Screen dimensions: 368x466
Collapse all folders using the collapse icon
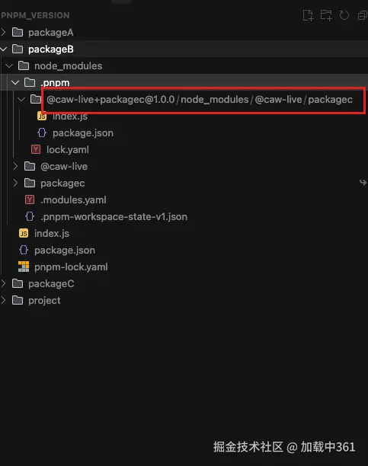[x=363, y=15]
